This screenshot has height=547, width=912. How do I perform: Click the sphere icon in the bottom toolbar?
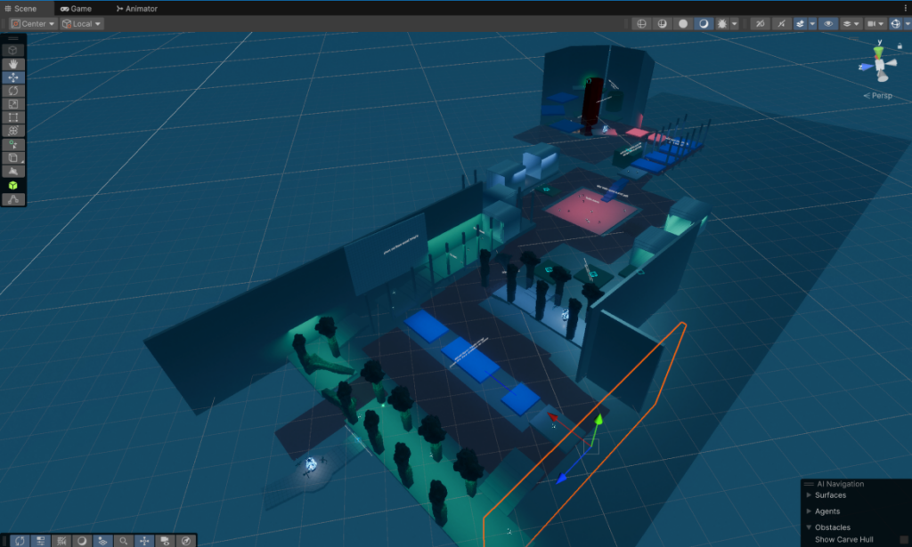click(82, 541)
